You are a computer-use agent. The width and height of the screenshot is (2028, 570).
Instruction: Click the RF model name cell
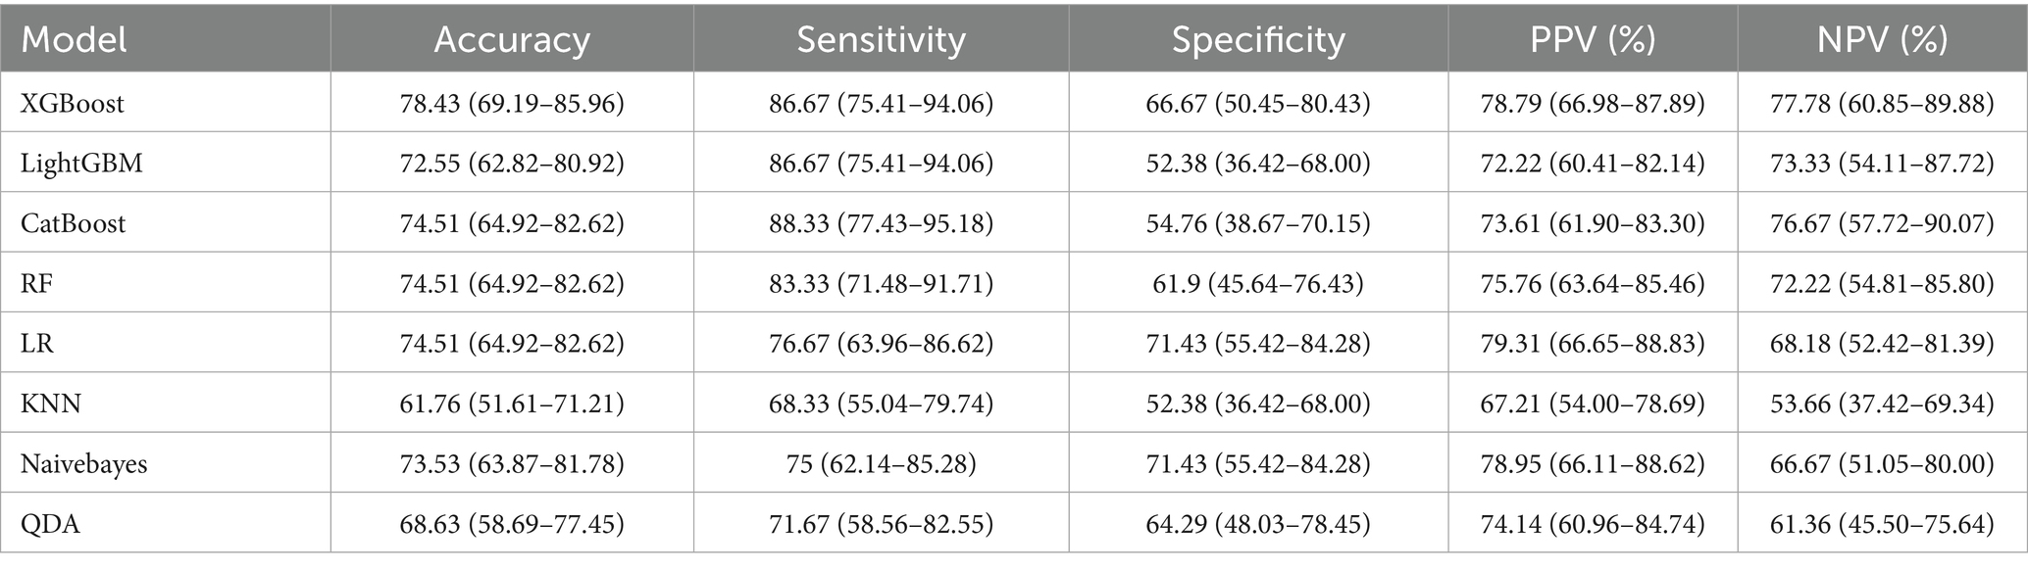[35, 283]
